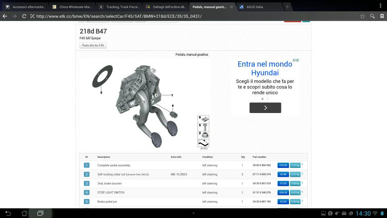This screenshot has height=218, width=387.
Task: Click the weight button for Complete pedal assembly
Action: pyautogui.click(x=295, y=166)
